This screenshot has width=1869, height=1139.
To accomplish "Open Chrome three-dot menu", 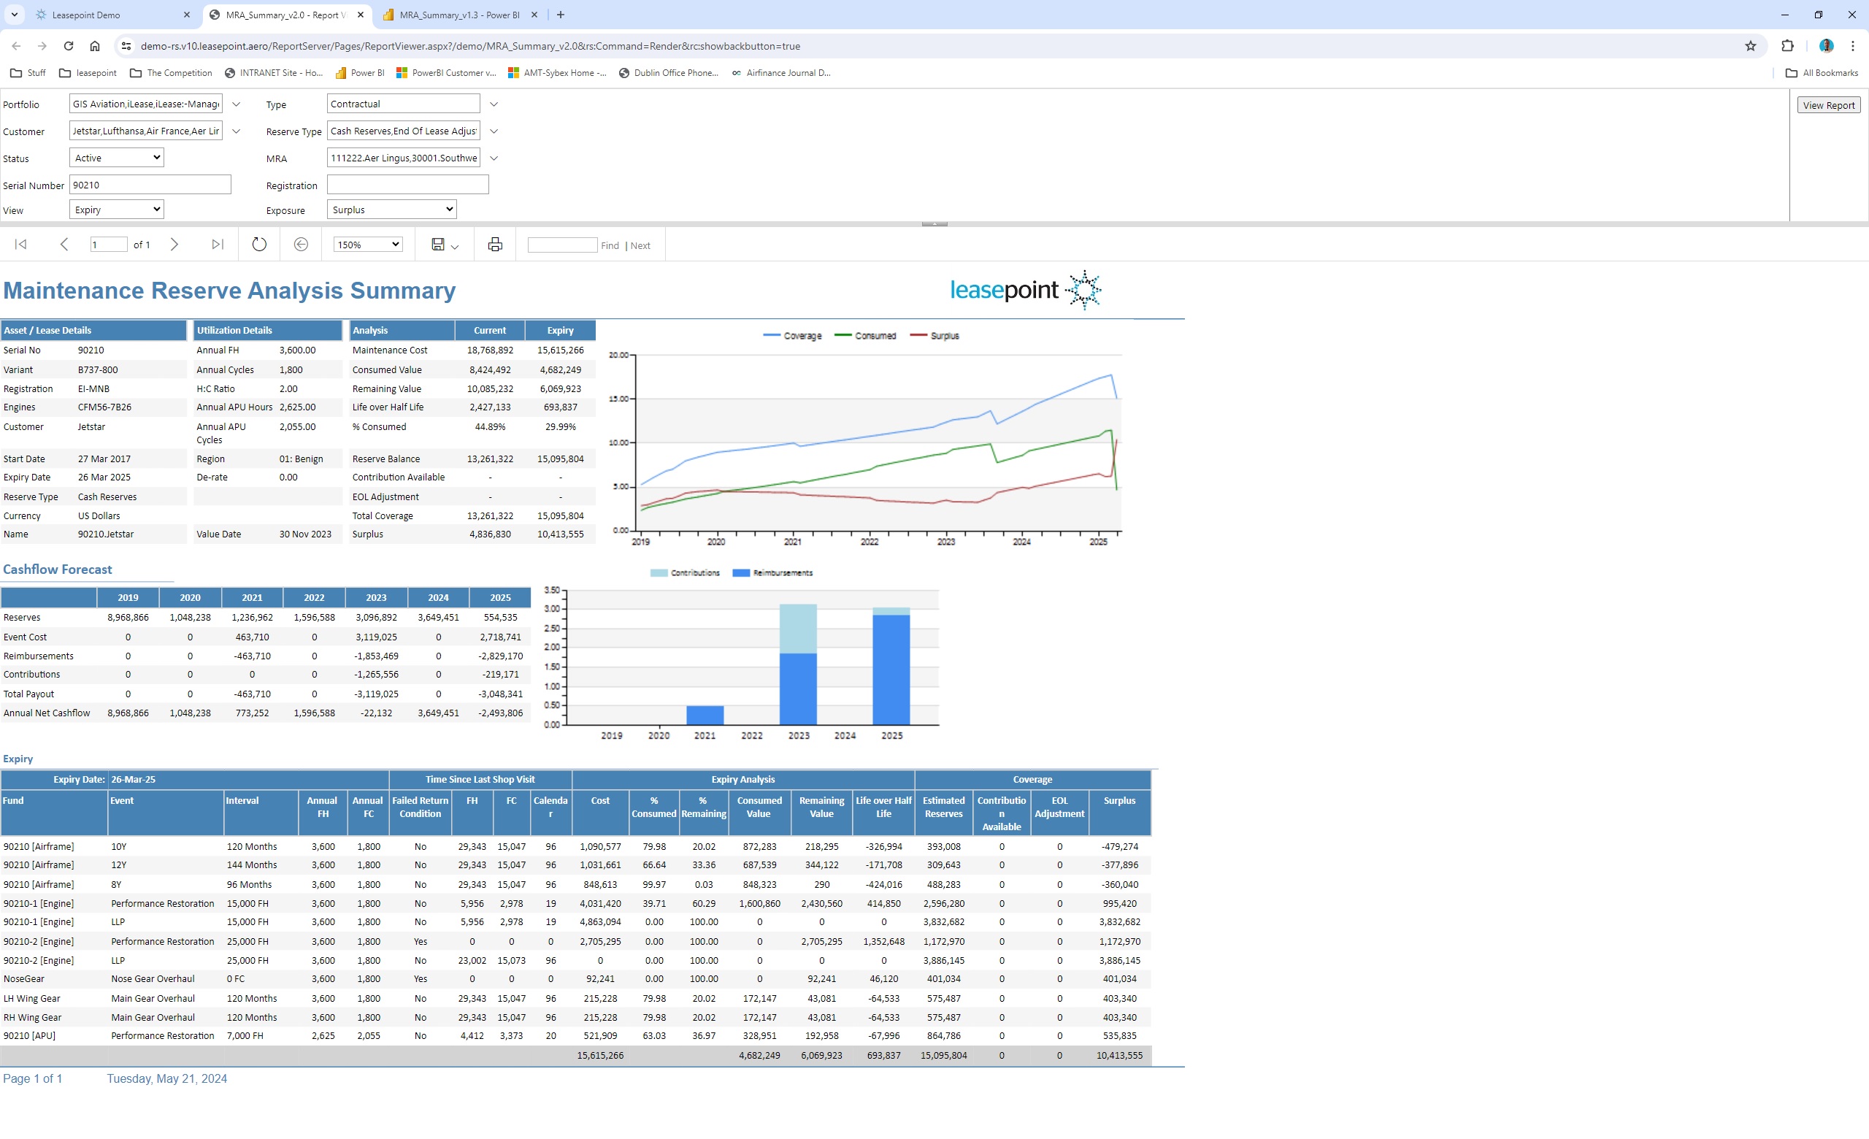I will [1853, 46].
